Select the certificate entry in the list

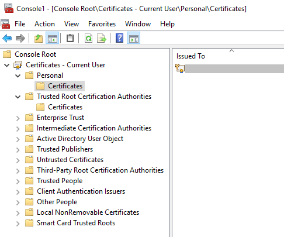point(230,68)
